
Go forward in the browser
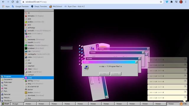pyautogui.click(x=8, y=2)
